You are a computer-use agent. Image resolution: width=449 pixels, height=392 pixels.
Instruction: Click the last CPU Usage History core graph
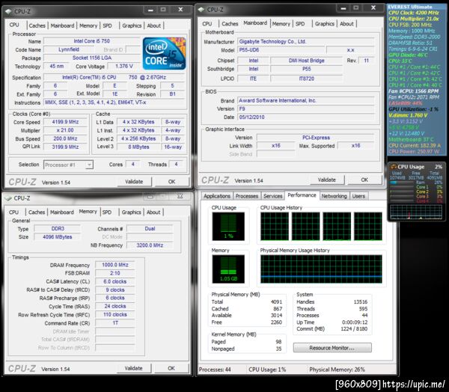368,226
